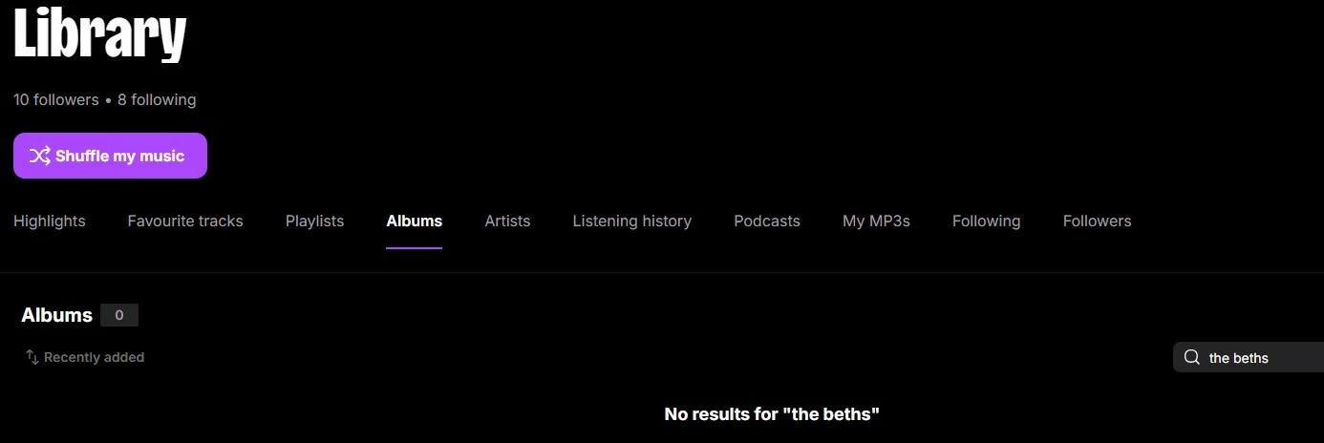Go to the Podcasts tab
This screenshot has height=443, width=1324.
click(767, 221)
